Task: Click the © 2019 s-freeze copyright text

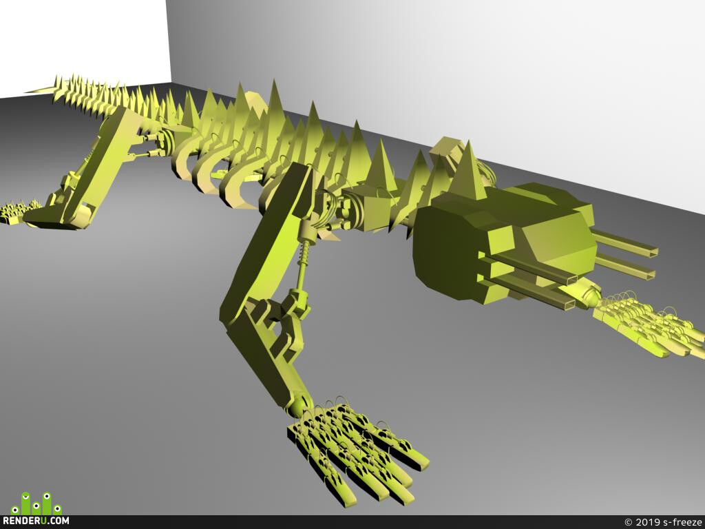Action: pos(663,522)
